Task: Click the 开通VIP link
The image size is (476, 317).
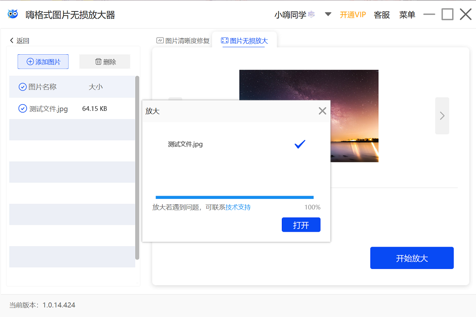Action: pyautogui.click(x=353, y=14)
